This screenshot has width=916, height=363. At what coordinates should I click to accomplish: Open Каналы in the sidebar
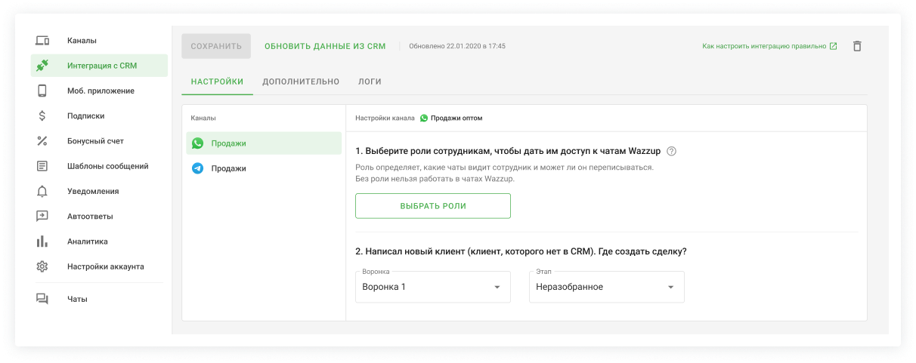[82, 41]
